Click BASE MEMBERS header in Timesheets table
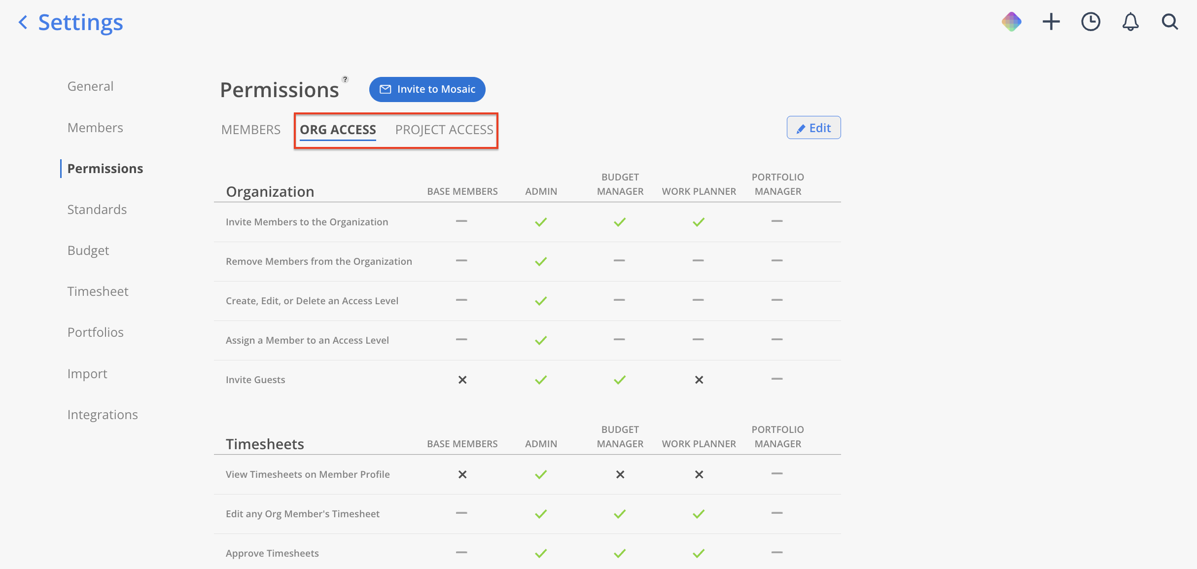Image resolution: width=1197 pixels, height=569 pixels. pyautogui.click(x=462, y=444)
